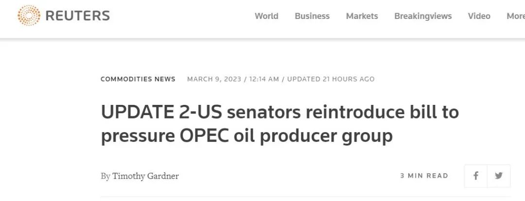This screenshot has height=201, width=525.
Task: Share the article on Facebook
Action: [x=476, y=176]
